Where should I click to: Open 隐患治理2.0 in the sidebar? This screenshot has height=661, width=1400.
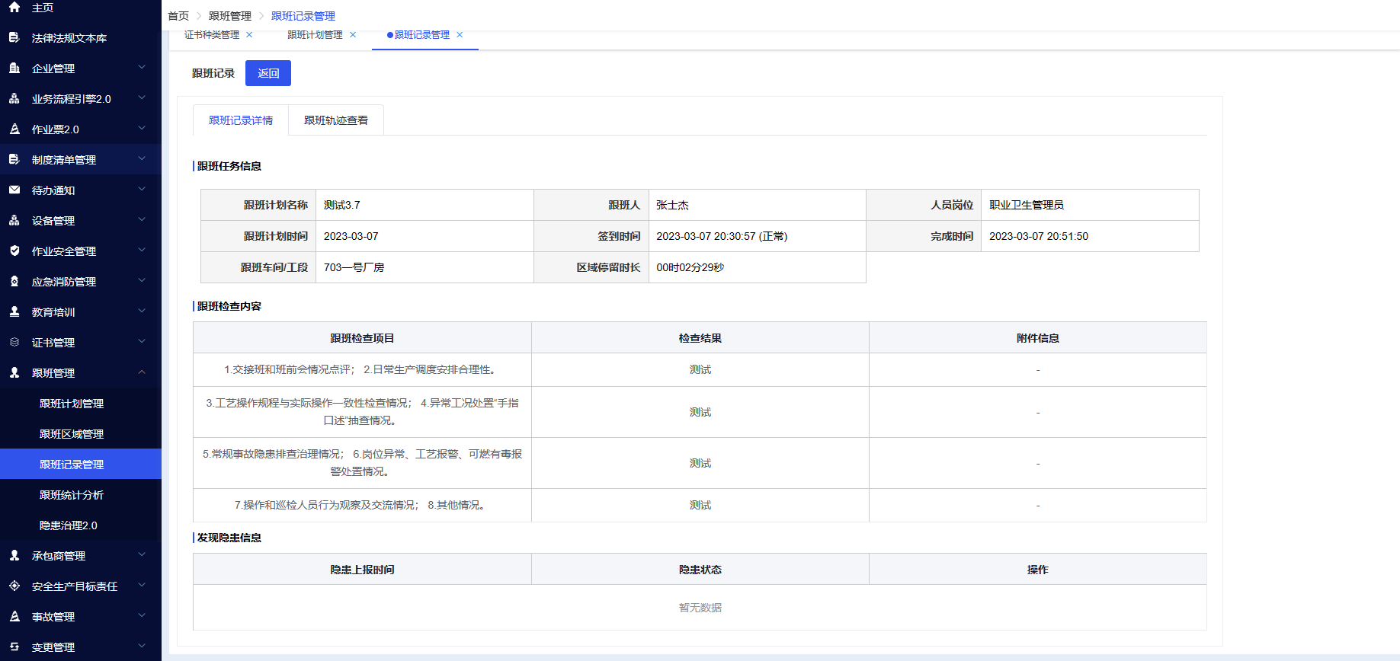click(x=81, y=525)
